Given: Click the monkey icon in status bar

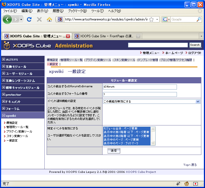Looking at the screenshot, I should (186, 184).
